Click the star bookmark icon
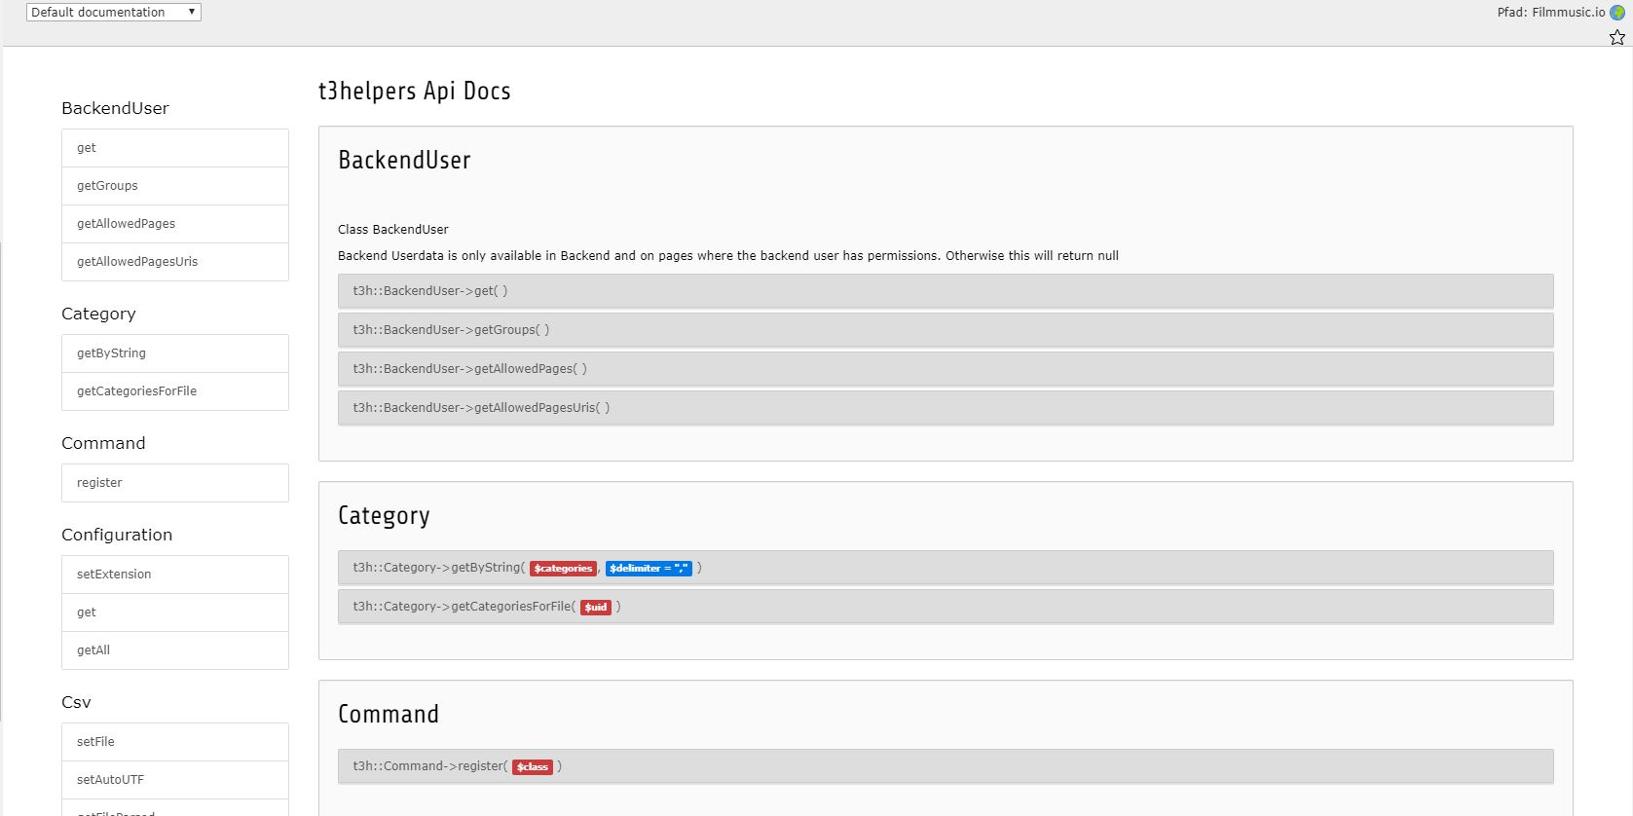The image size is (1633, 816). coord(1617,37)
